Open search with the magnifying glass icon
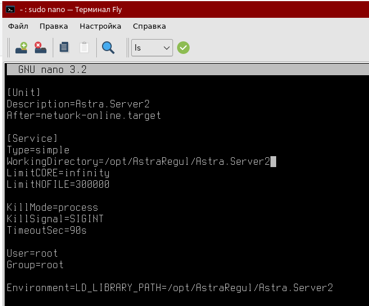The width and height of the screenshot is (369, 306). (108, 48)
